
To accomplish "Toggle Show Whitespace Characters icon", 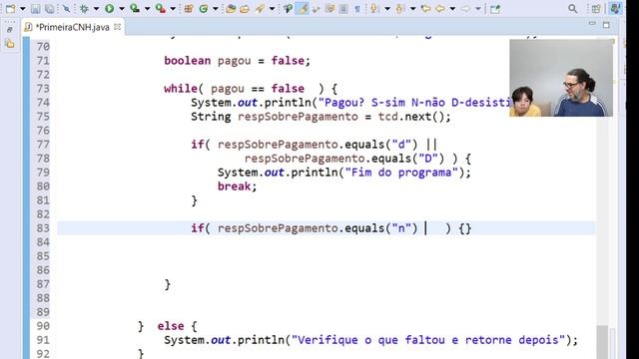I will click(x=357, y=9).
